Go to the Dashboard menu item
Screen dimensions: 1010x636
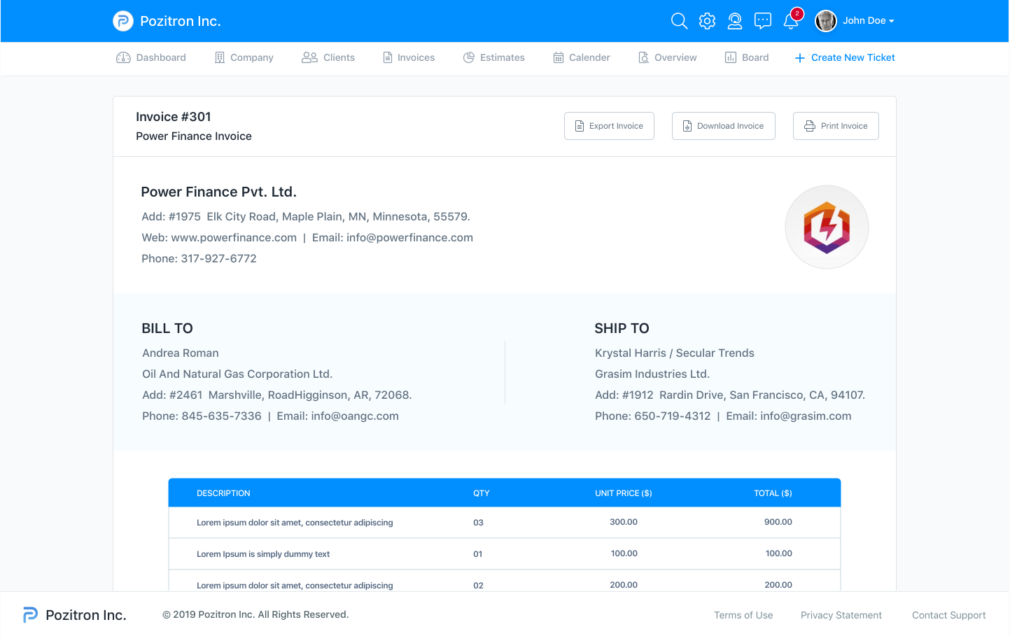[x=151, y=57]
